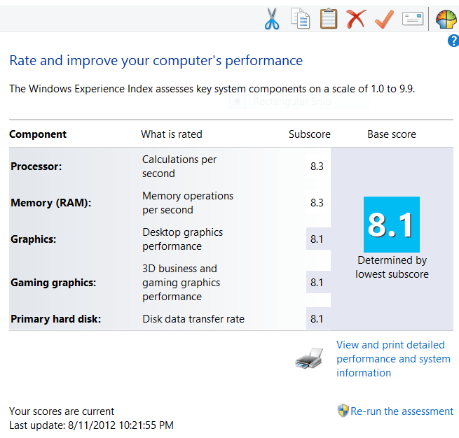
Task: Click the Processor: component label
Action: point(36,167)
